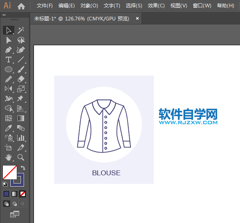Click the Fill color box
The width and height of the screenshot is (240, 223).
10,172
